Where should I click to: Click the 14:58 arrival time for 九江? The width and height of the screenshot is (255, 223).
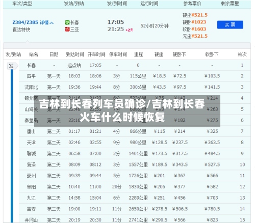point(74,198)
